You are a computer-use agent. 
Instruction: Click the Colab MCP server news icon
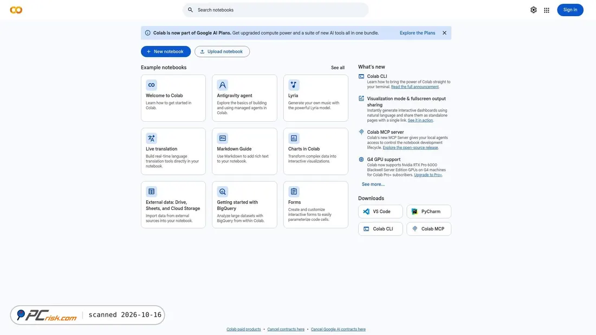click(361, 132)
